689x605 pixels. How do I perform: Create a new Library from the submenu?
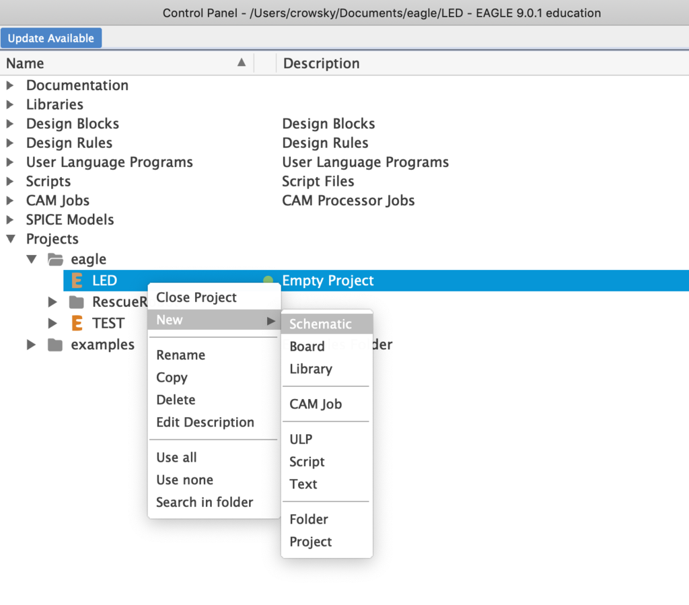[x=327, y=369]
